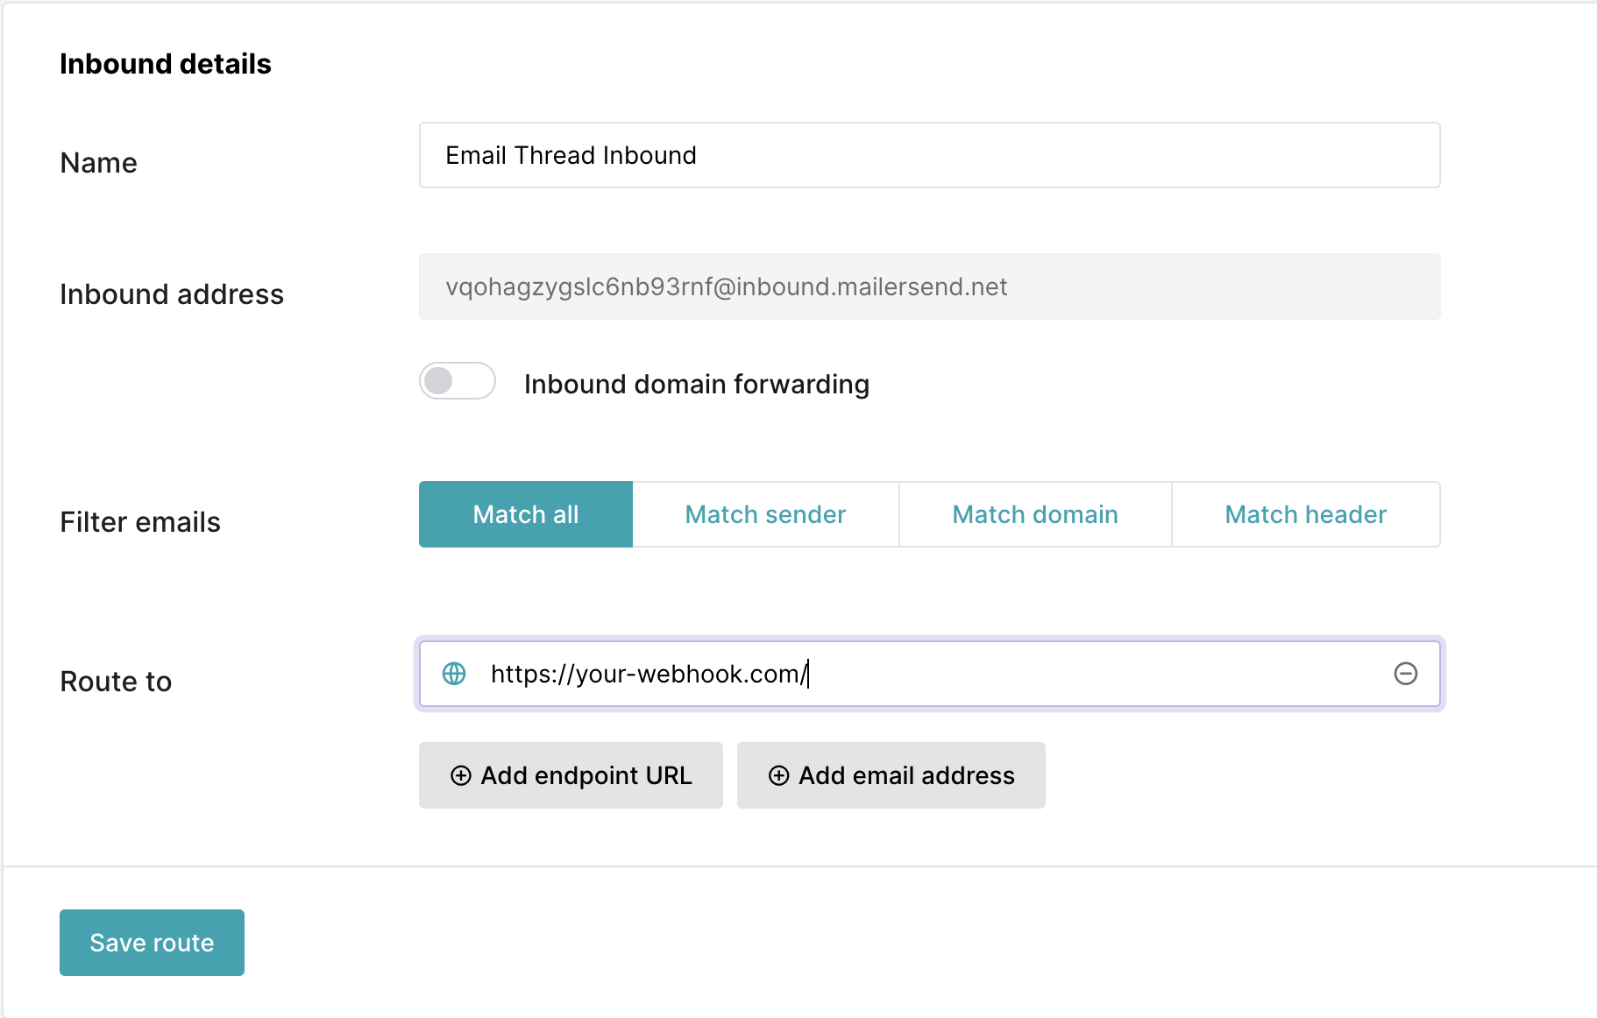
Task: Select the Match sender filter tab
Action: pyautogui.click(x=765, y=514)
